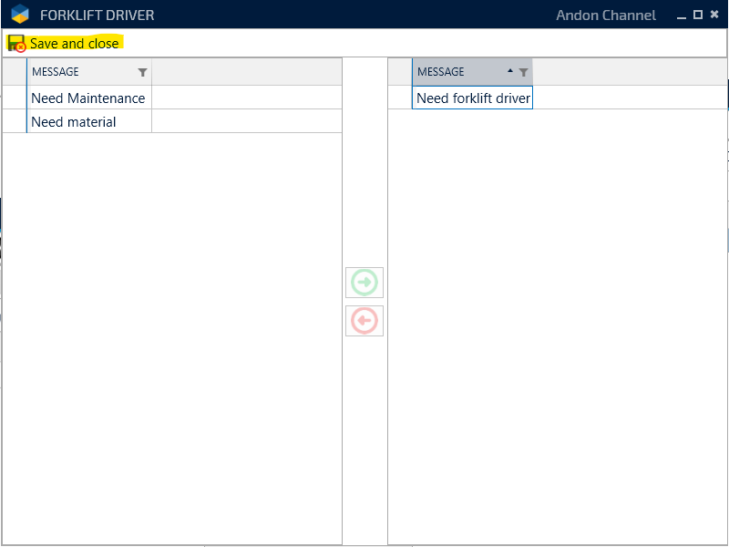The height and width of the screenshot is (547, 729).
Task: Click the Save and close text label
Action: (74, 44)
